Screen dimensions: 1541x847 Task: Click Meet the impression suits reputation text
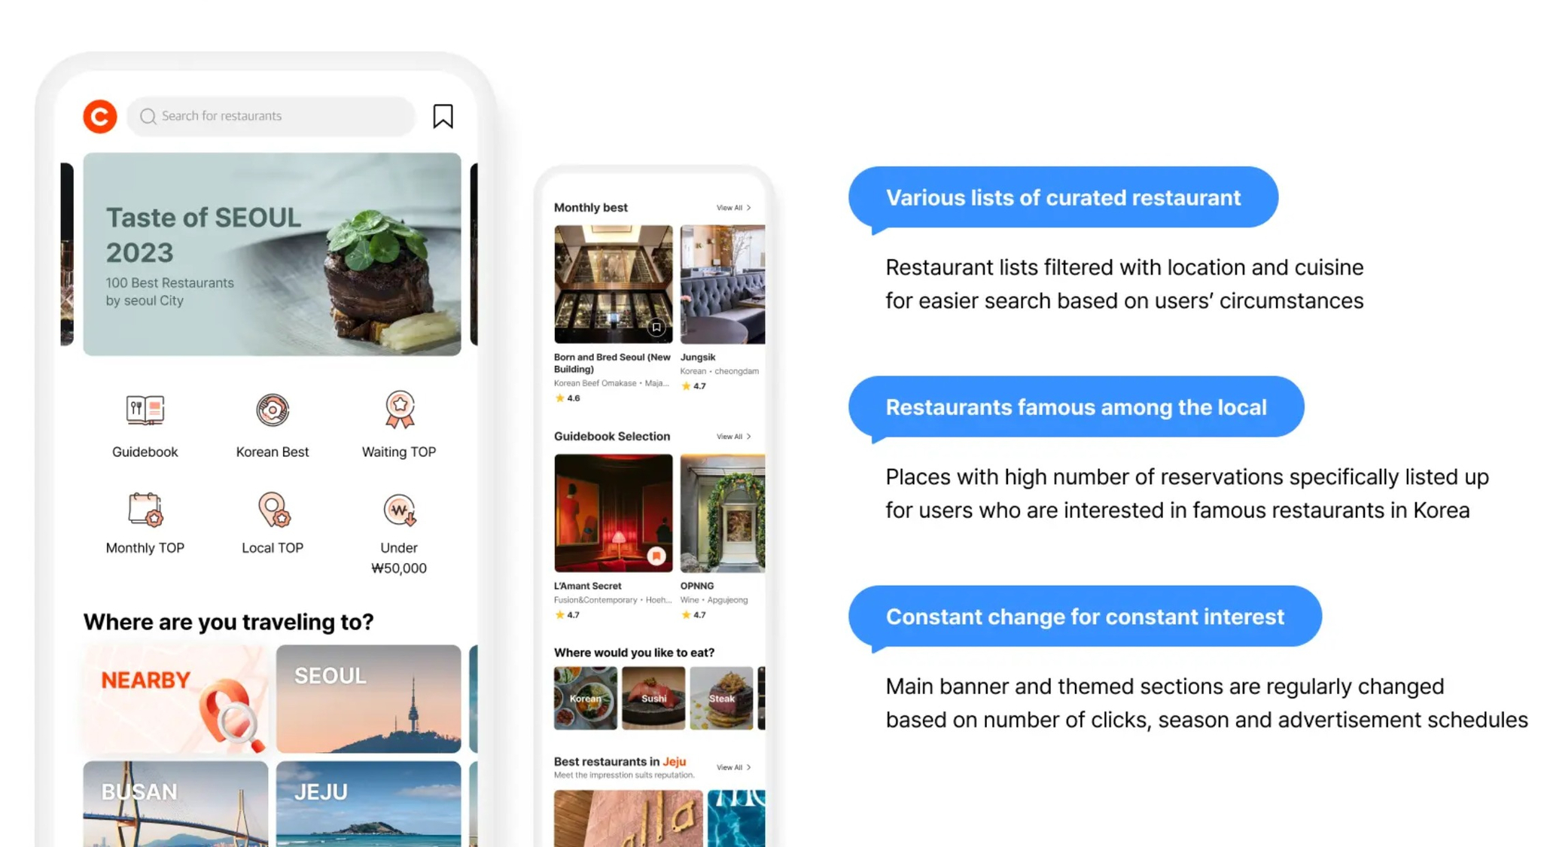[624, 775]
